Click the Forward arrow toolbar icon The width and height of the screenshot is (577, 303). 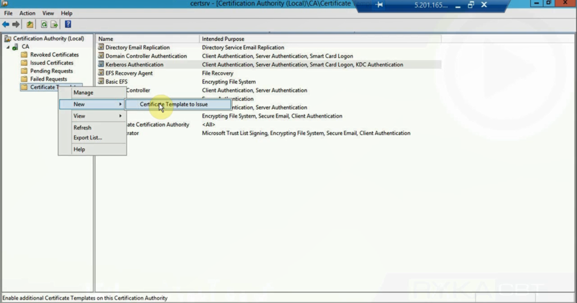pyautogui.click(x=16, y=25)
